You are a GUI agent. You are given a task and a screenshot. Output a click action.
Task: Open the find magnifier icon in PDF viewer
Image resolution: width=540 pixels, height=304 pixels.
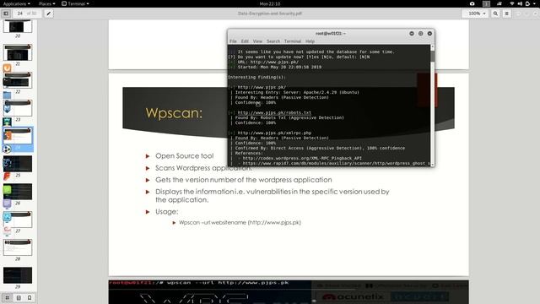tap(495, 14)
